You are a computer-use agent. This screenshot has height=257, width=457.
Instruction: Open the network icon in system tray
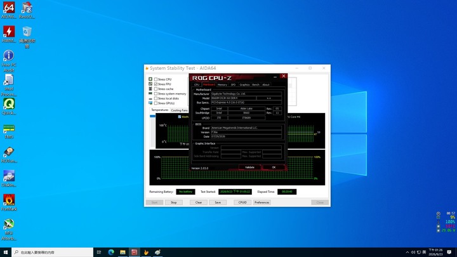pos(419,253)
